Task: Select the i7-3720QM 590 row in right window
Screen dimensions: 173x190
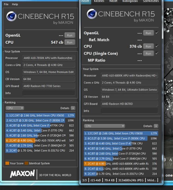Action: pyautogui.click(x=121, y=154)
